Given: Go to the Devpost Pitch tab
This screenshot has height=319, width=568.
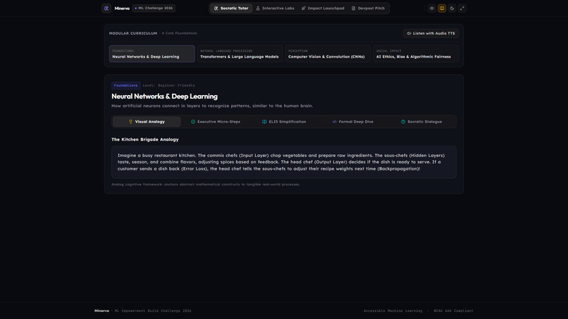Looking at the screenshot, I should pyautogui.click(x=368, y=8).
